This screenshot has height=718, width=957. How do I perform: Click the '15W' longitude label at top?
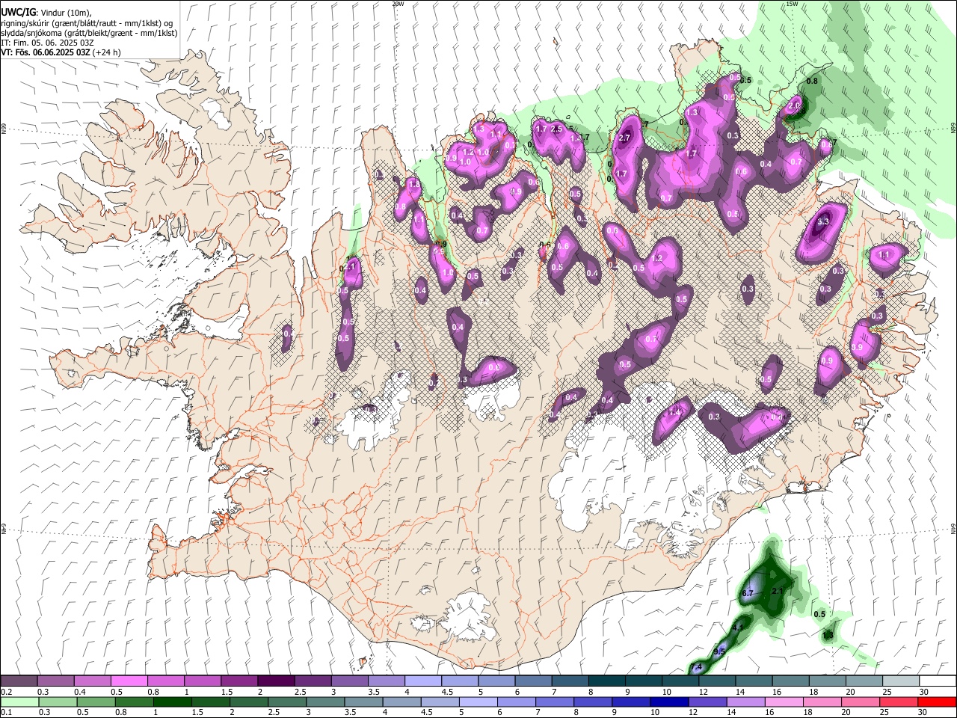tap(793, 4)
